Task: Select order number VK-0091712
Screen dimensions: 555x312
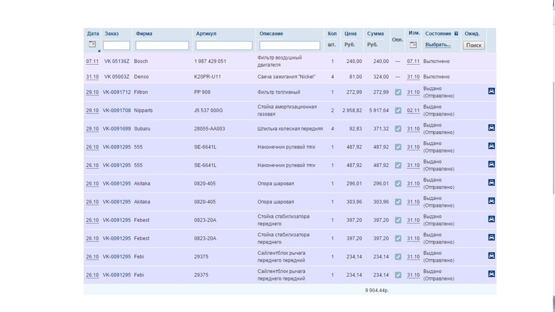Action: tap(117, 92)
